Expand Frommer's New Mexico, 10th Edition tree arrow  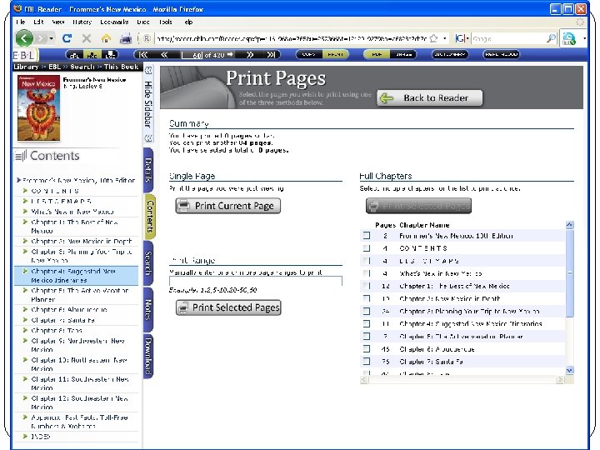(18, 180)
